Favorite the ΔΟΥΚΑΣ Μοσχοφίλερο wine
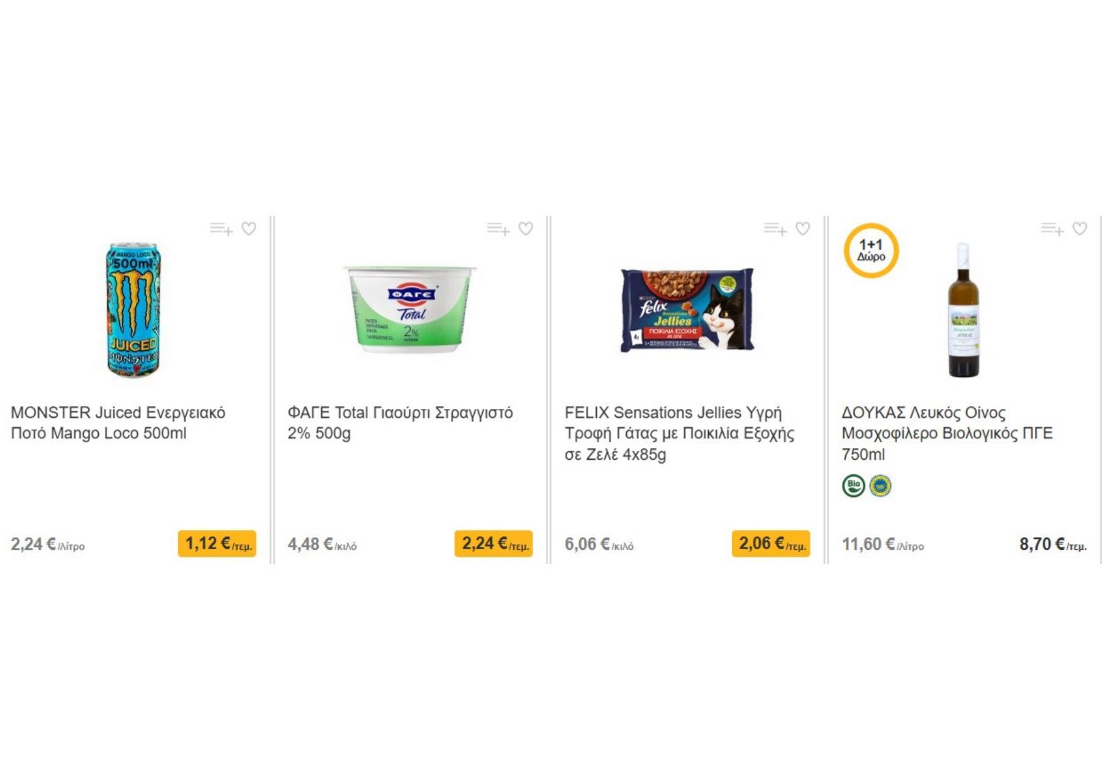 coord(1080,229)
